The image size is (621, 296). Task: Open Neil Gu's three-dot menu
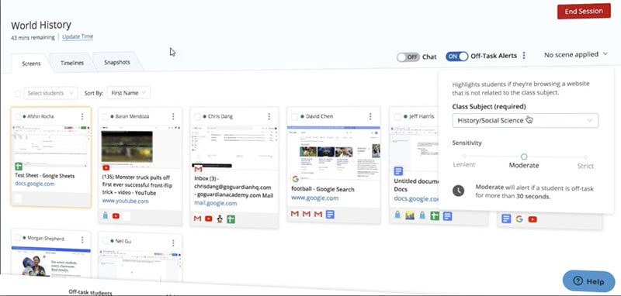173,243
